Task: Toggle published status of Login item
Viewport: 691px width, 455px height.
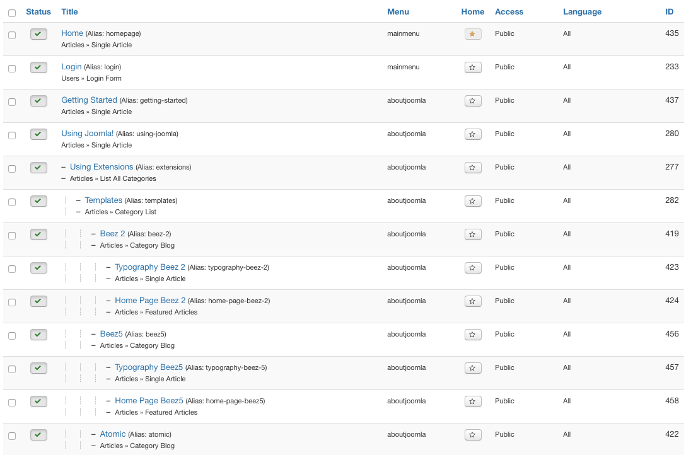Action: click(38, 67)
